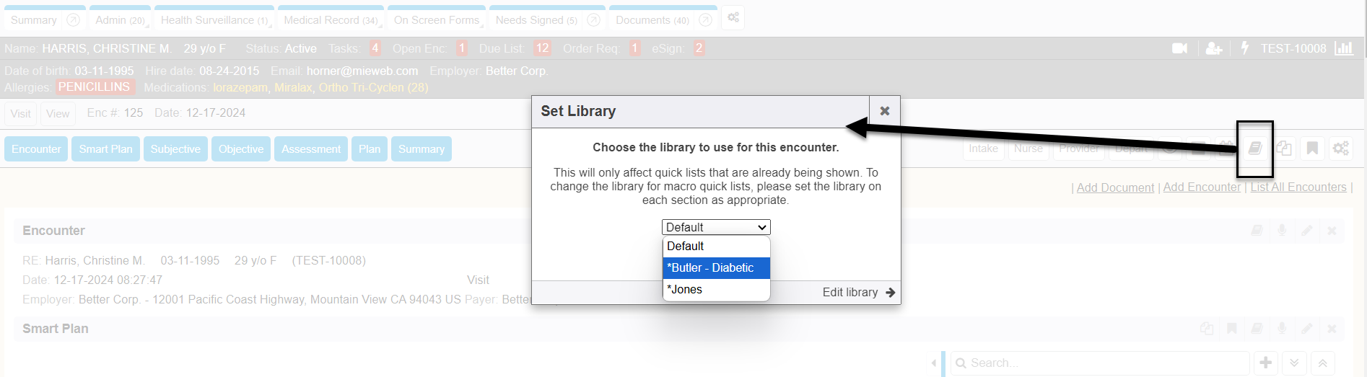
Task: Open the Medical Record tab
Action: 331,20
